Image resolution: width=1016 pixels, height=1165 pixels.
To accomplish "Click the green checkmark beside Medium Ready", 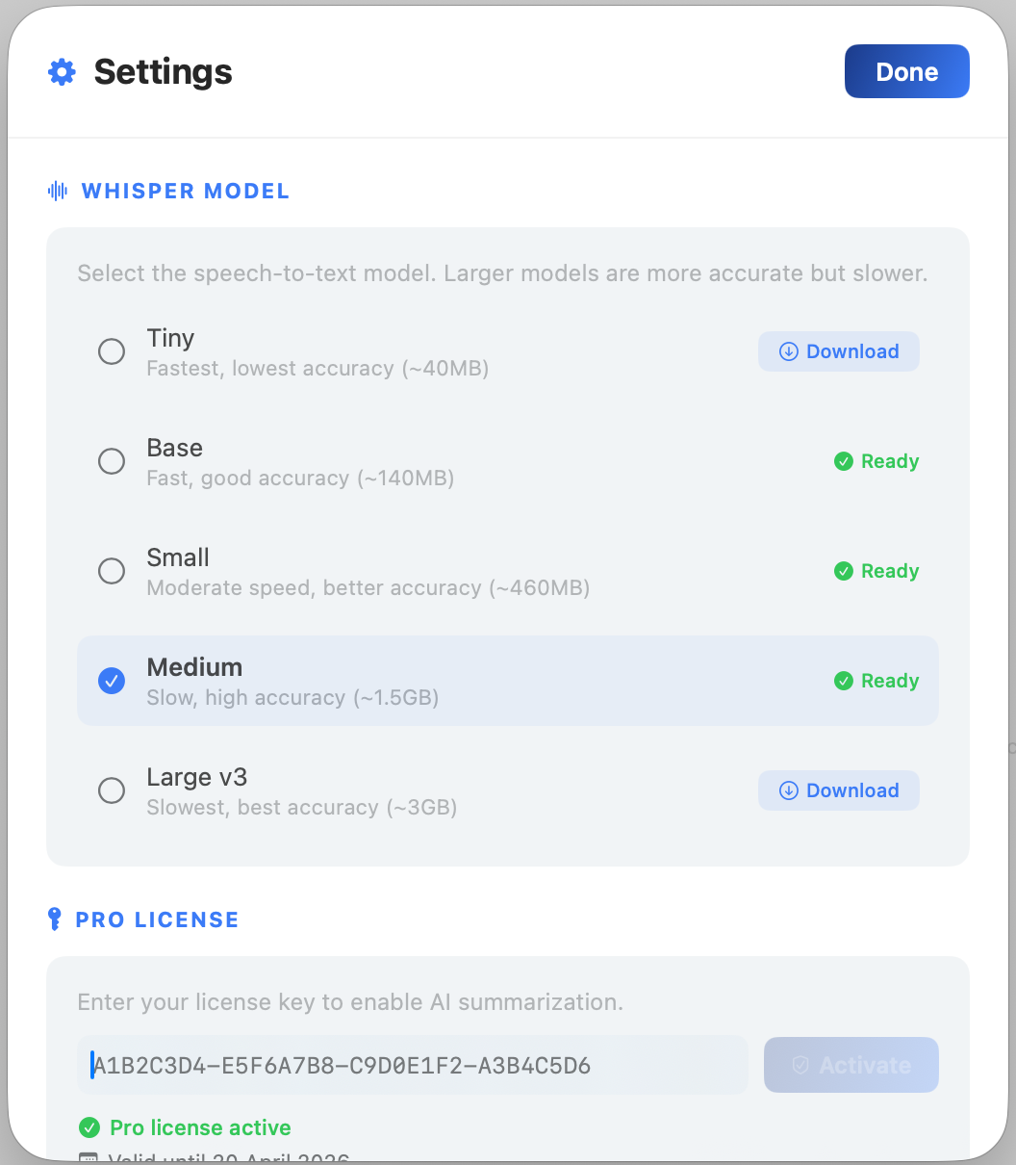I will [x=844, y=682].
